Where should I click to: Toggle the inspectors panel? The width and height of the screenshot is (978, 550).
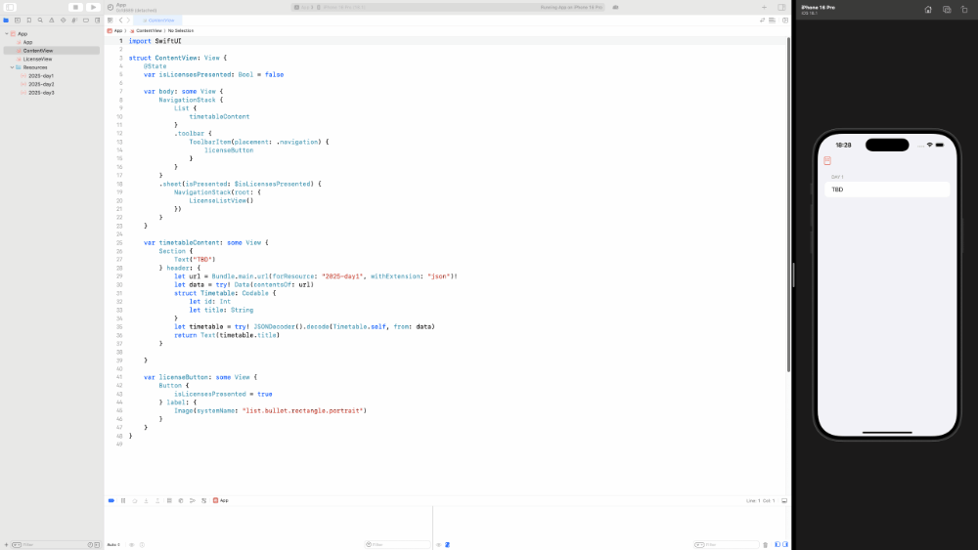(x=781, y=8)
